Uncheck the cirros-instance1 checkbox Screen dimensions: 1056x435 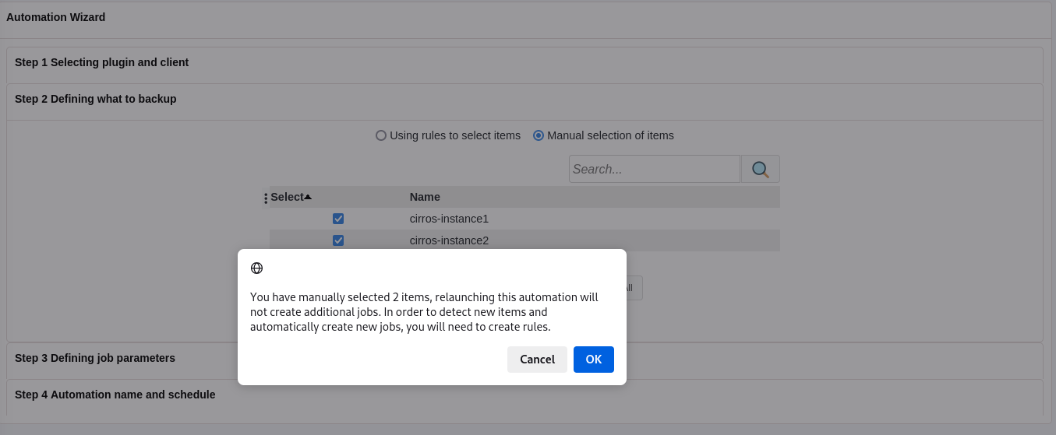(338, 219)
